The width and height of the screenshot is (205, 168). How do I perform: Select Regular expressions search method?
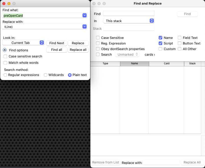[x=6, y=75]
